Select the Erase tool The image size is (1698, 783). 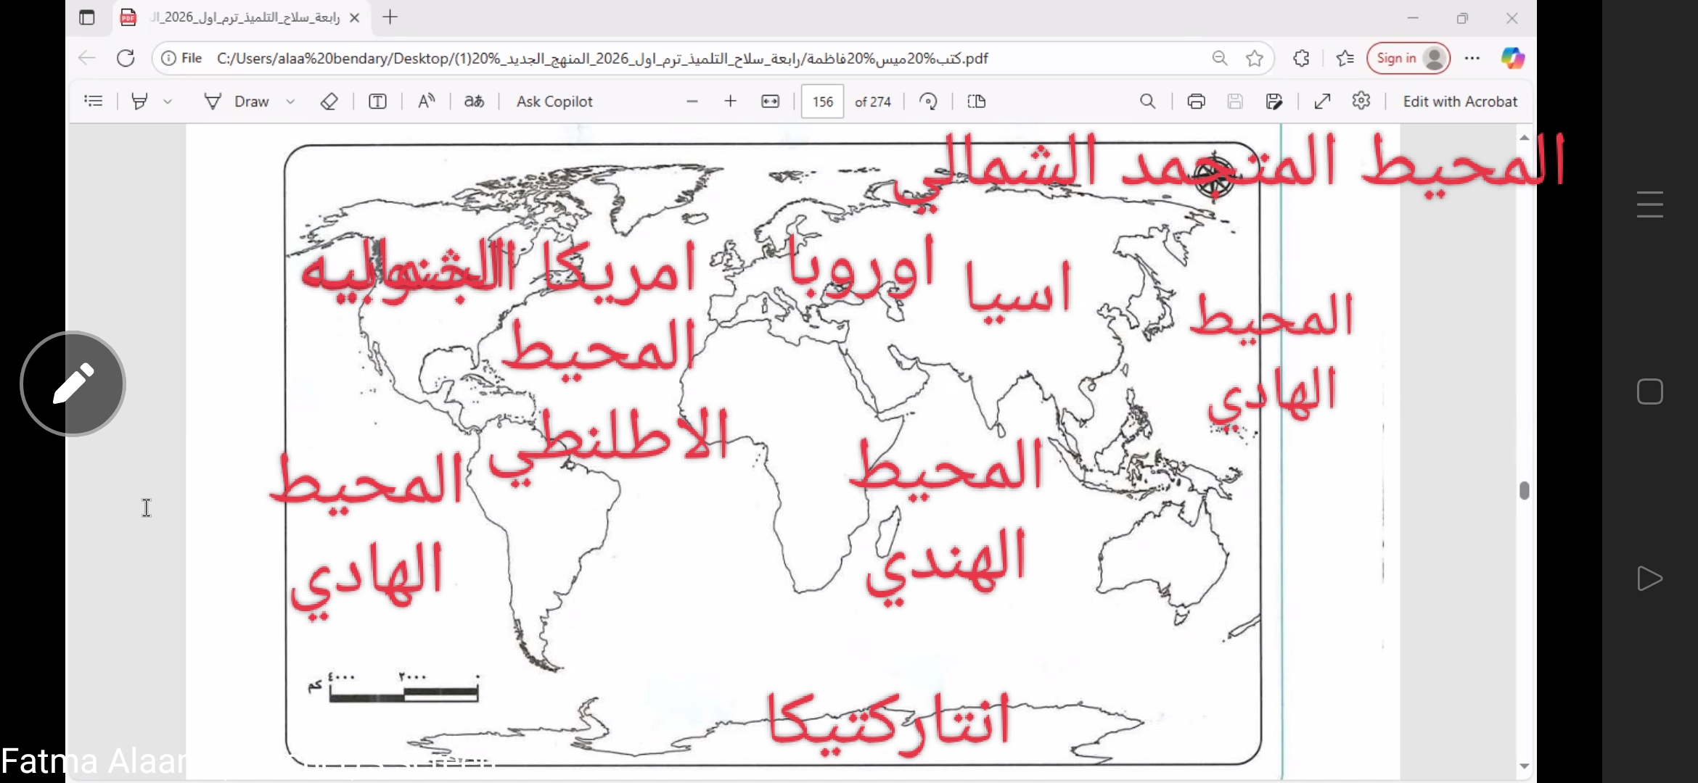[x=329, y=101]
